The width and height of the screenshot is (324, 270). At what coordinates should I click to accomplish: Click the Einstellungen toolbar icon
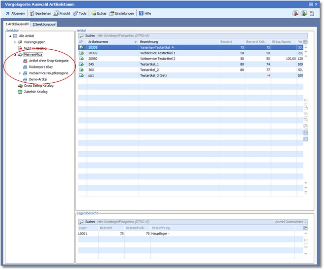click(x=112, y=13)
